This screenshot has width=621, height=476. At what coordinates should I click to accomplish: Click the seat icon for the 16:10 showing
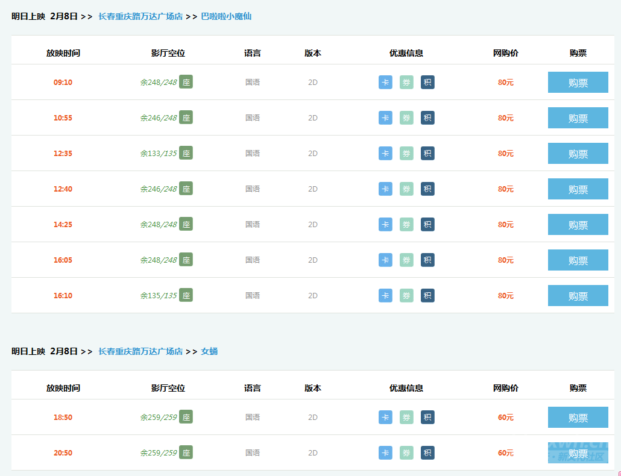tap(186, 295)
